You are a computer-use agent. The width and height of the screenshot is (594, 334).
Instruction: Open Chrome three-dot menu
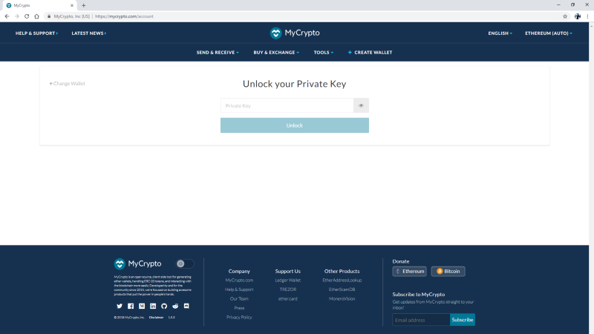coord(587,16)
